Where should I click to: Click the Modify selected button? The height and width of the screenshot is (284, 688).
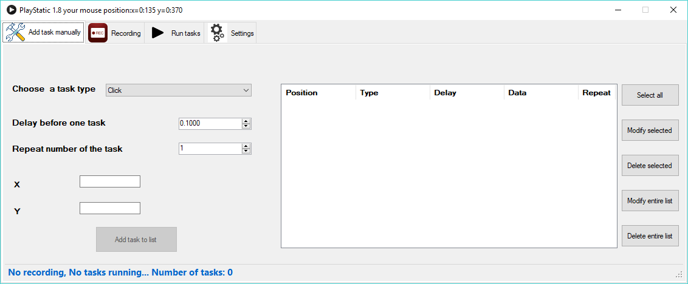pos(650,130)
